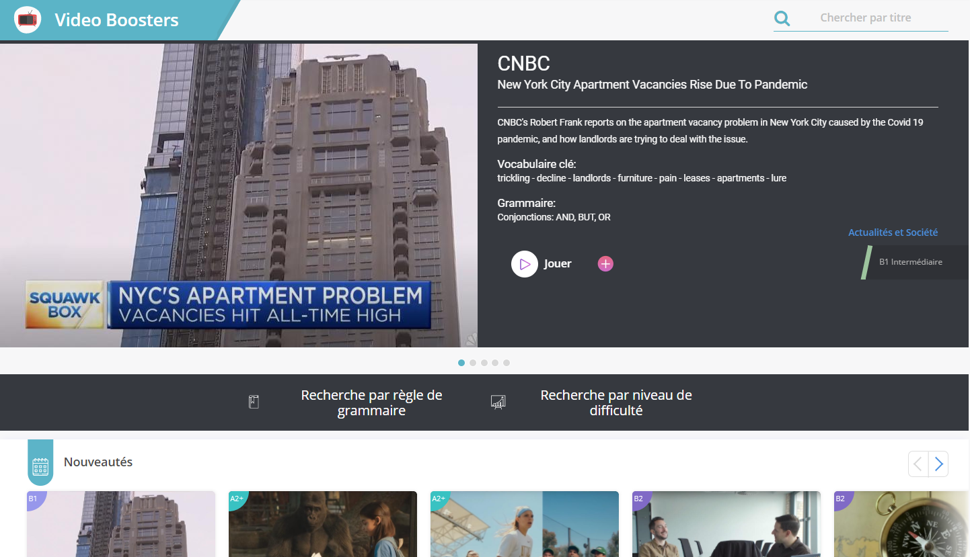This screenshot has height=557, width=970.
Task: Click the Nouveautés section heading
Action: (x=98, y=462)
